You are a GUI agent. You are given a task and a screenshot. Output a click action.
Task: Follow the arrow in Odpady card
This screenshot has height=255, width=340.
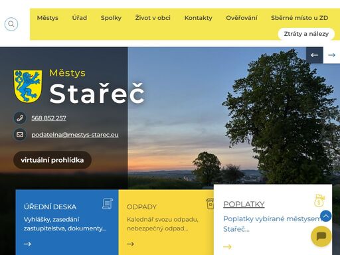point(130,244)
